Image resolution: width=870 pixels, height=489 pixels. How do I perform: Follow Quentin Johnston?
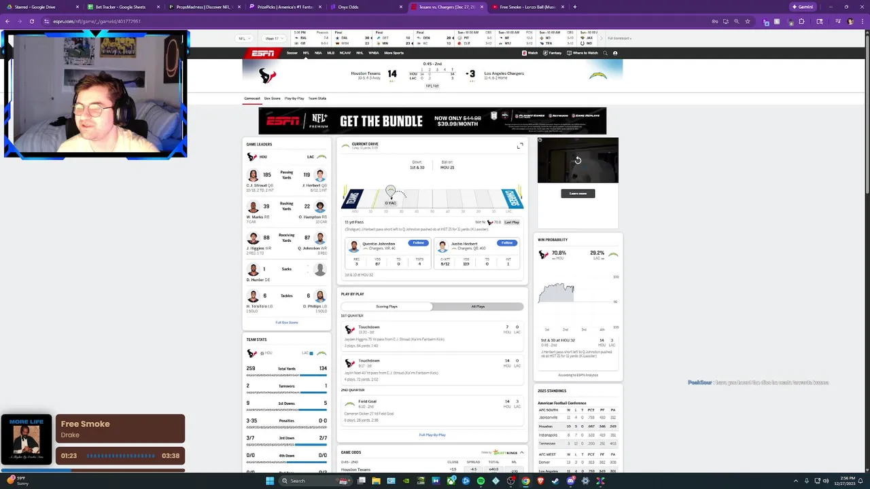click(x=418, y=243)
